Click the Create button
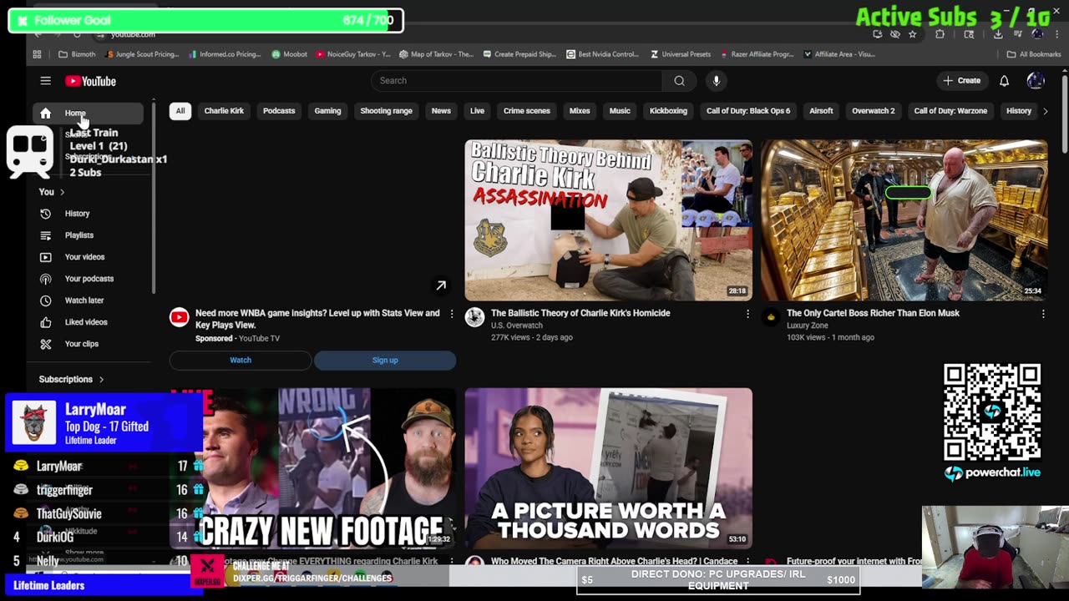 point(961,81)
